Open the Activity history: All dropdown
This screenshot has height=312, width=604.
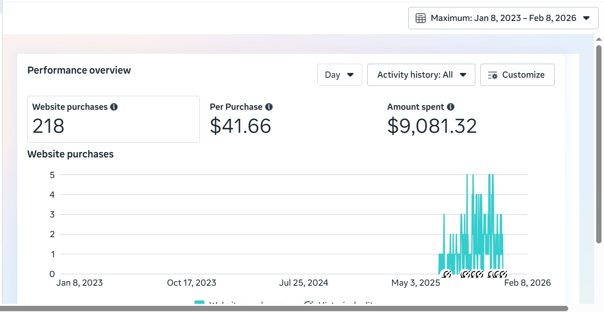pos(421,75)
